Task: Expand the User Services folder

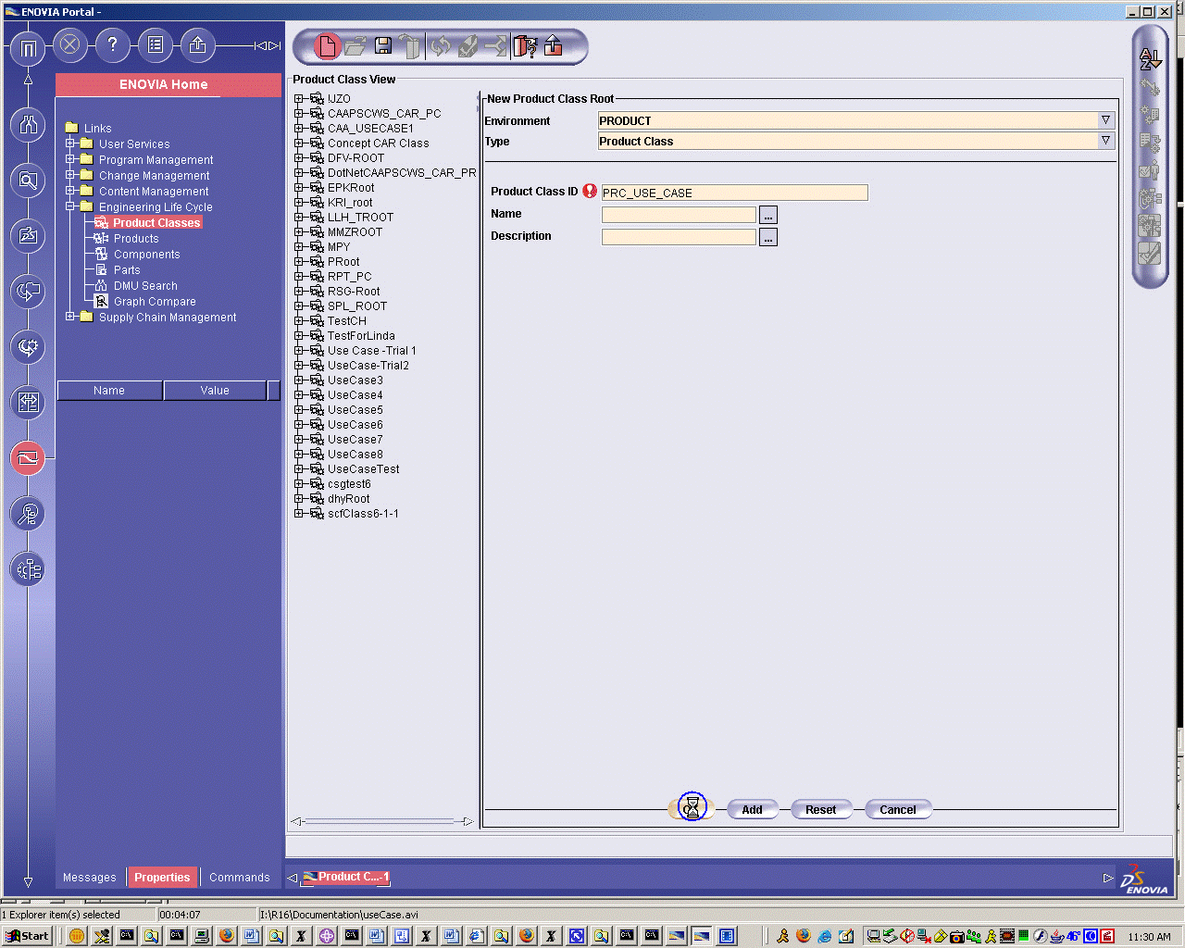Action: click(70, 143)
